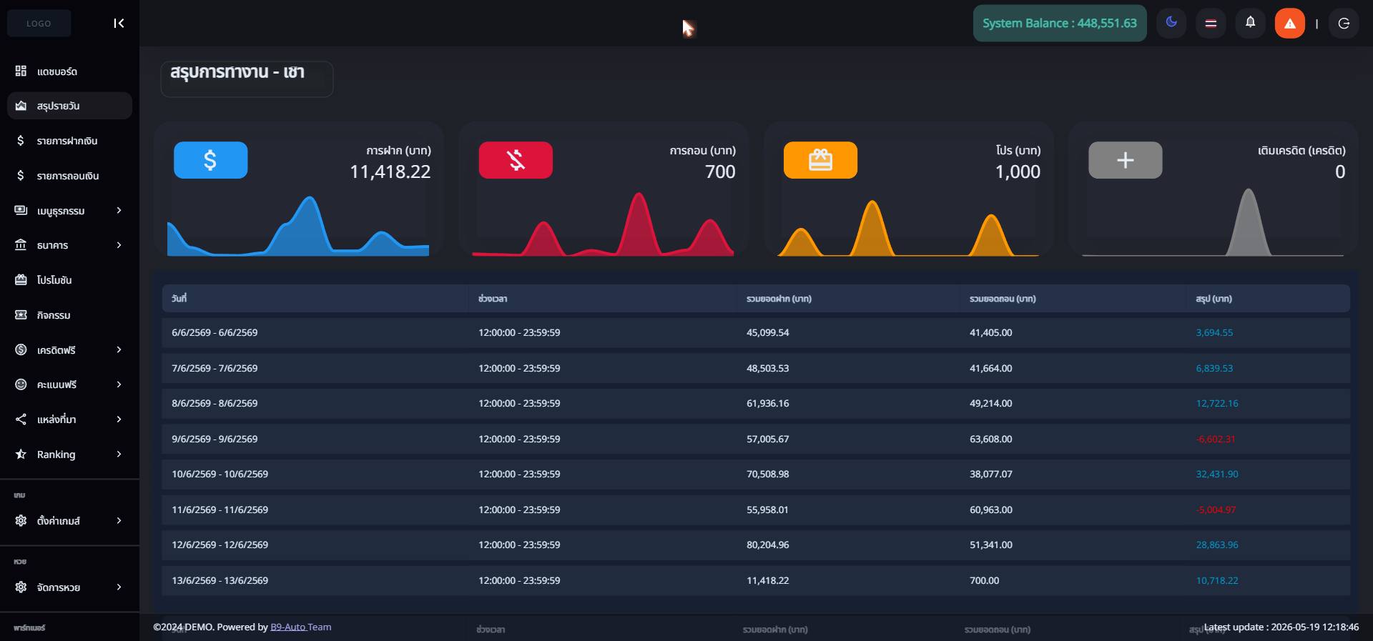Open the แดชบอร์ด dashboard menu
The height and width of the screenshot is (641, 1373).
tap(69, 71)
